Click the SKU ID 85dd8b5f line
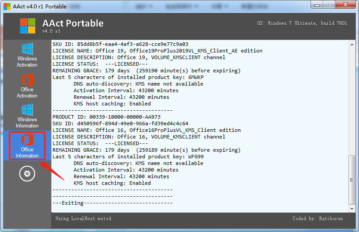This screenshot has height=232, width=359. 120,44
